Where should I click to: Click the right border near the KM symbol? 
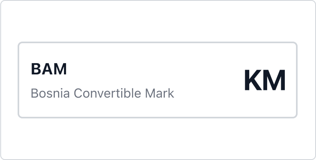click(x=297, y=80)
